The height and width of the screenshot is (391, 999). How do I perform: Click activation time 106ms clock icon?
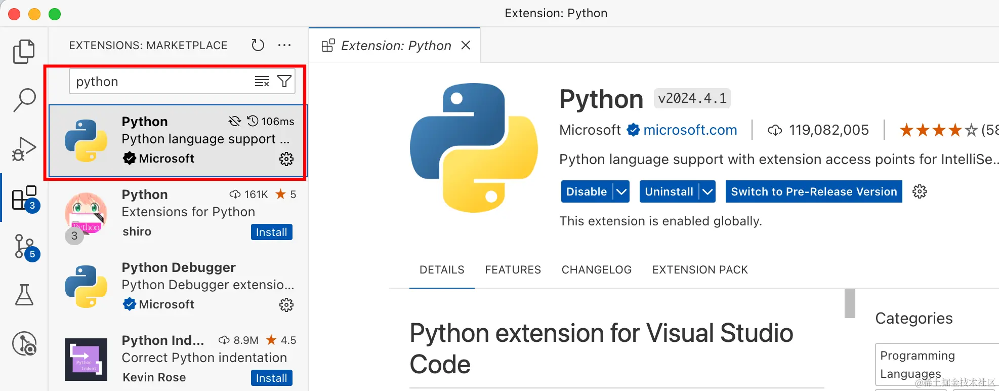(x=253, y=121)
